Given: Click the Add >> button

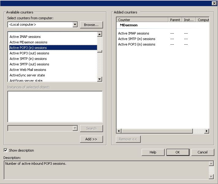Looking at the screenshot, I should (91, 139).
